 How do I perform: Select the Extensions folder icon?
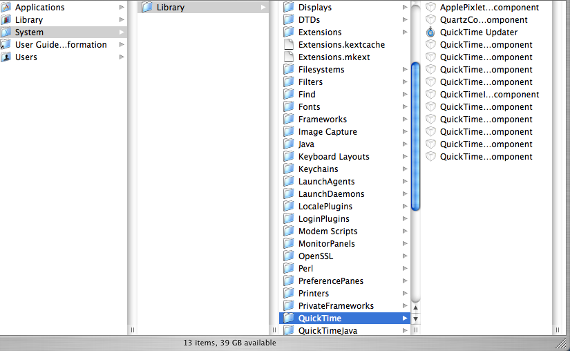[x=289, y=32]
